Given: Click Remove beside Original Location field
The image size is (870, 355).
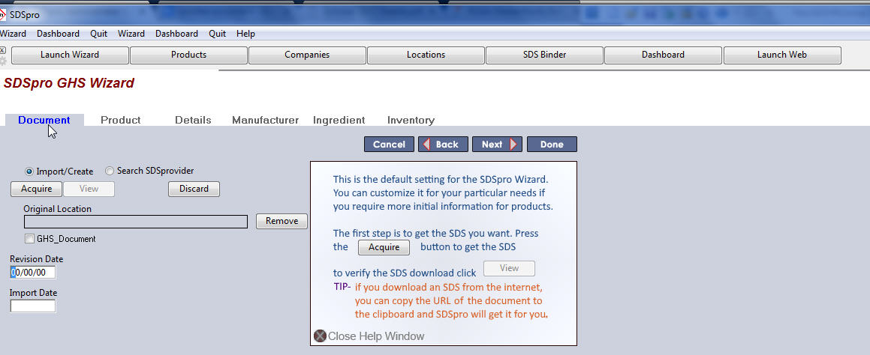Looking at the screenshot, I should 281,221.
